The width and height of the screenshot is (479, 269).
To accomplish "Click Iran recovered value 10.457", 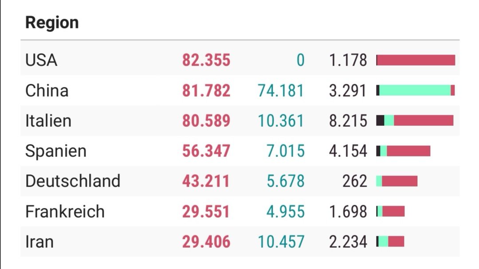I will pyautogui.click(x=281, y=242).
